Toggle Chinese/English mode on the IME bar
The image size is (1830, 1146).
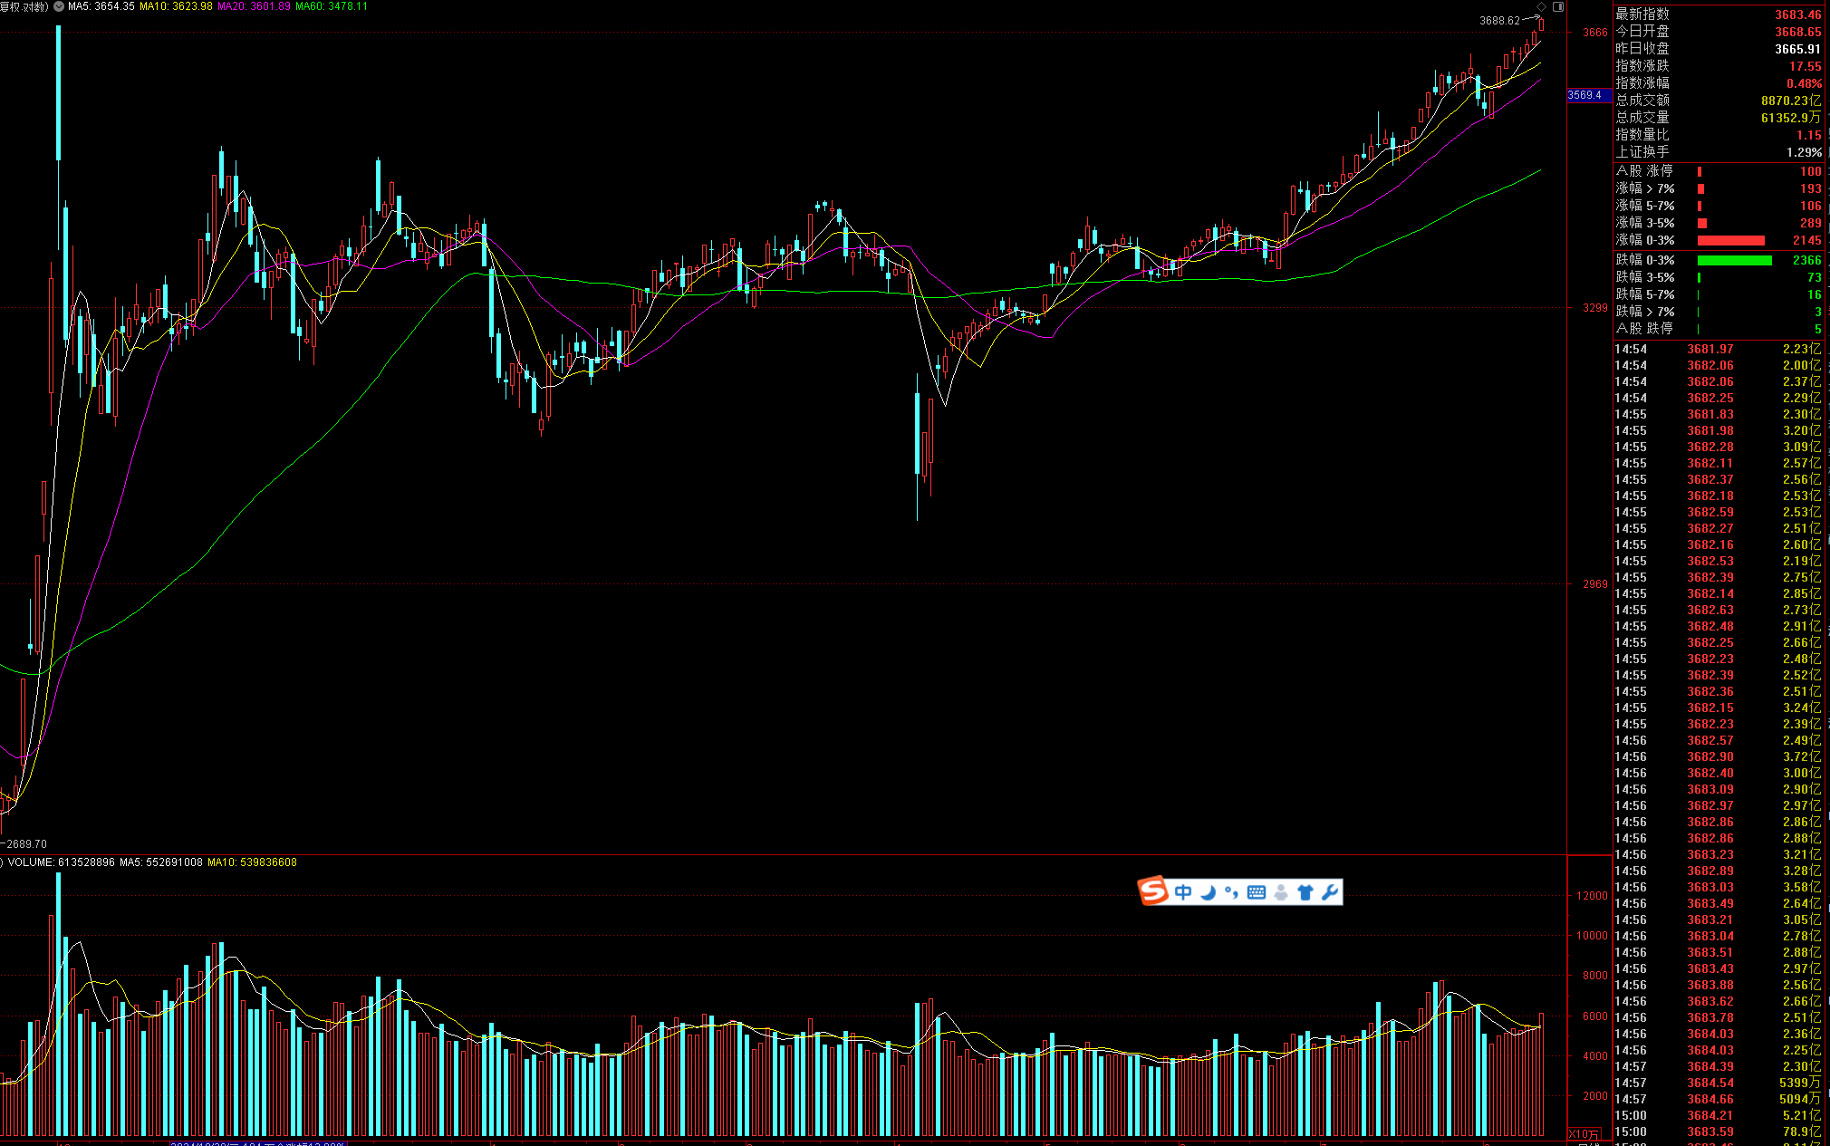1183,892
